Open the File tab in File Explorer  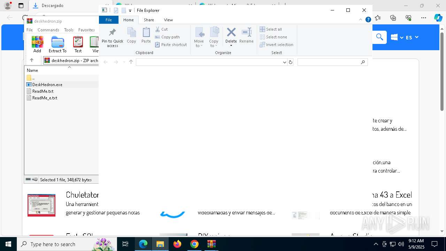[109, 20]
